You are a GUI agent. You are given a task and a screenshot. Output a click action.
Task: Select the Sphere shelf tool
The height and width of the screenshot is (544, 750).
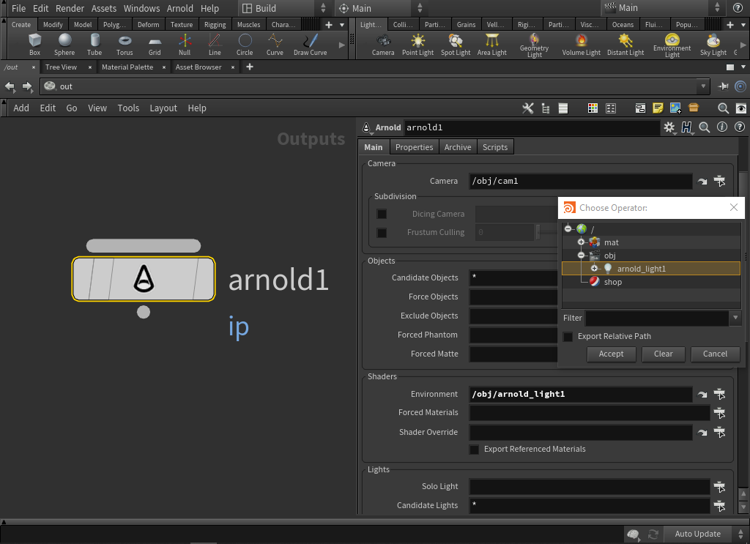(64, 45)
